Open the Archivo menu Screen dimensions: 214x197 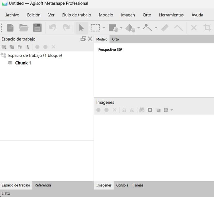[x=12, y=15]
